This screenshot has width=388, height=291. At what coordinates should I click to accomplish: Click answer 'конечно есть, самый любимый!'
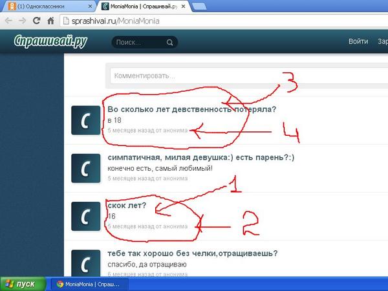pos(160,168)
